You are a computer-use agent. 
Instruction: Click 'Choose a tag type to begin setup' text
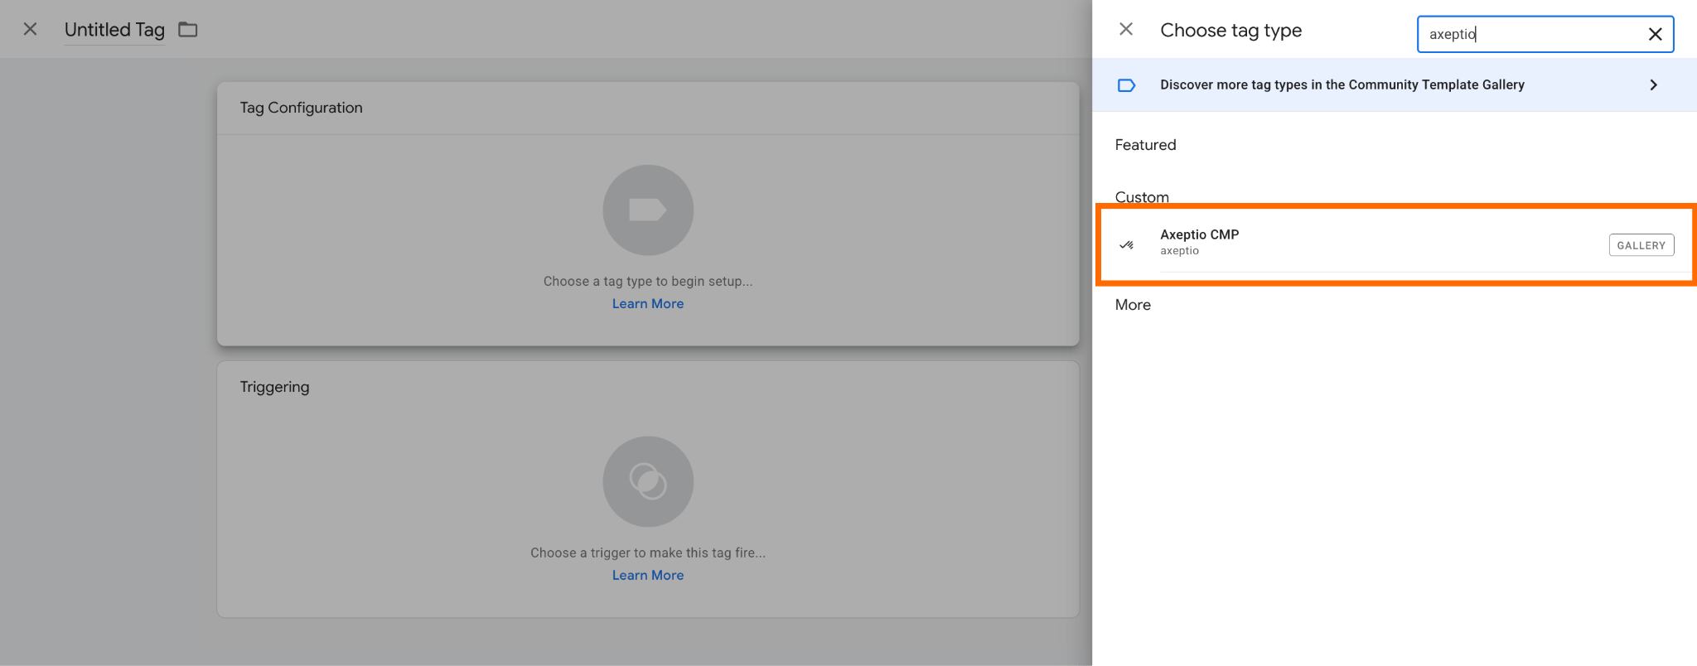pyautogui.click(x=648, y=282)
